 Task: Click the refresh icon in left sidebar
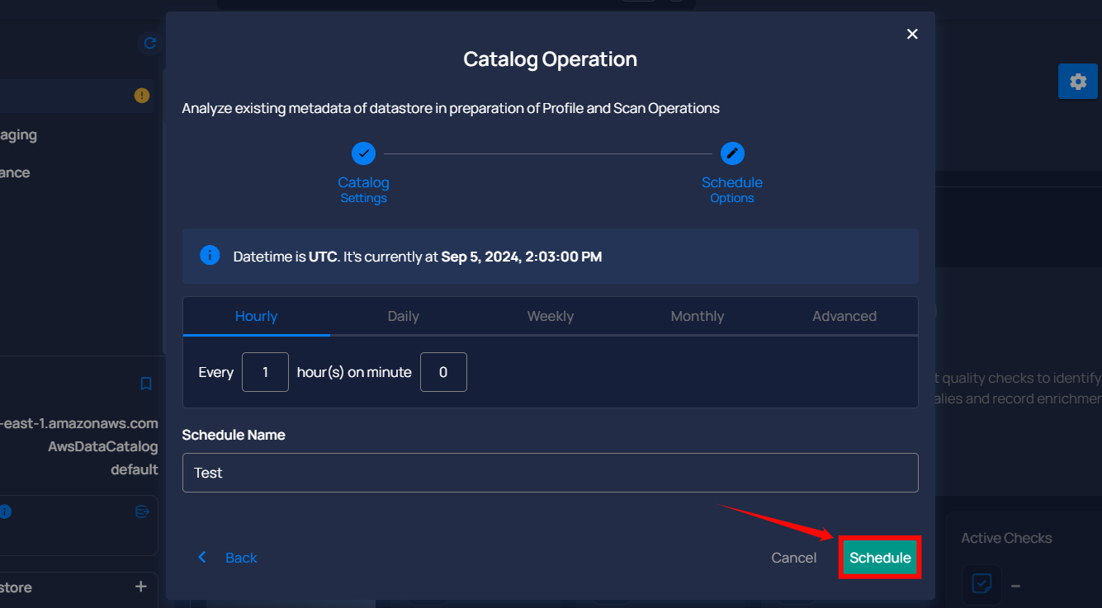tap(149, 43)
